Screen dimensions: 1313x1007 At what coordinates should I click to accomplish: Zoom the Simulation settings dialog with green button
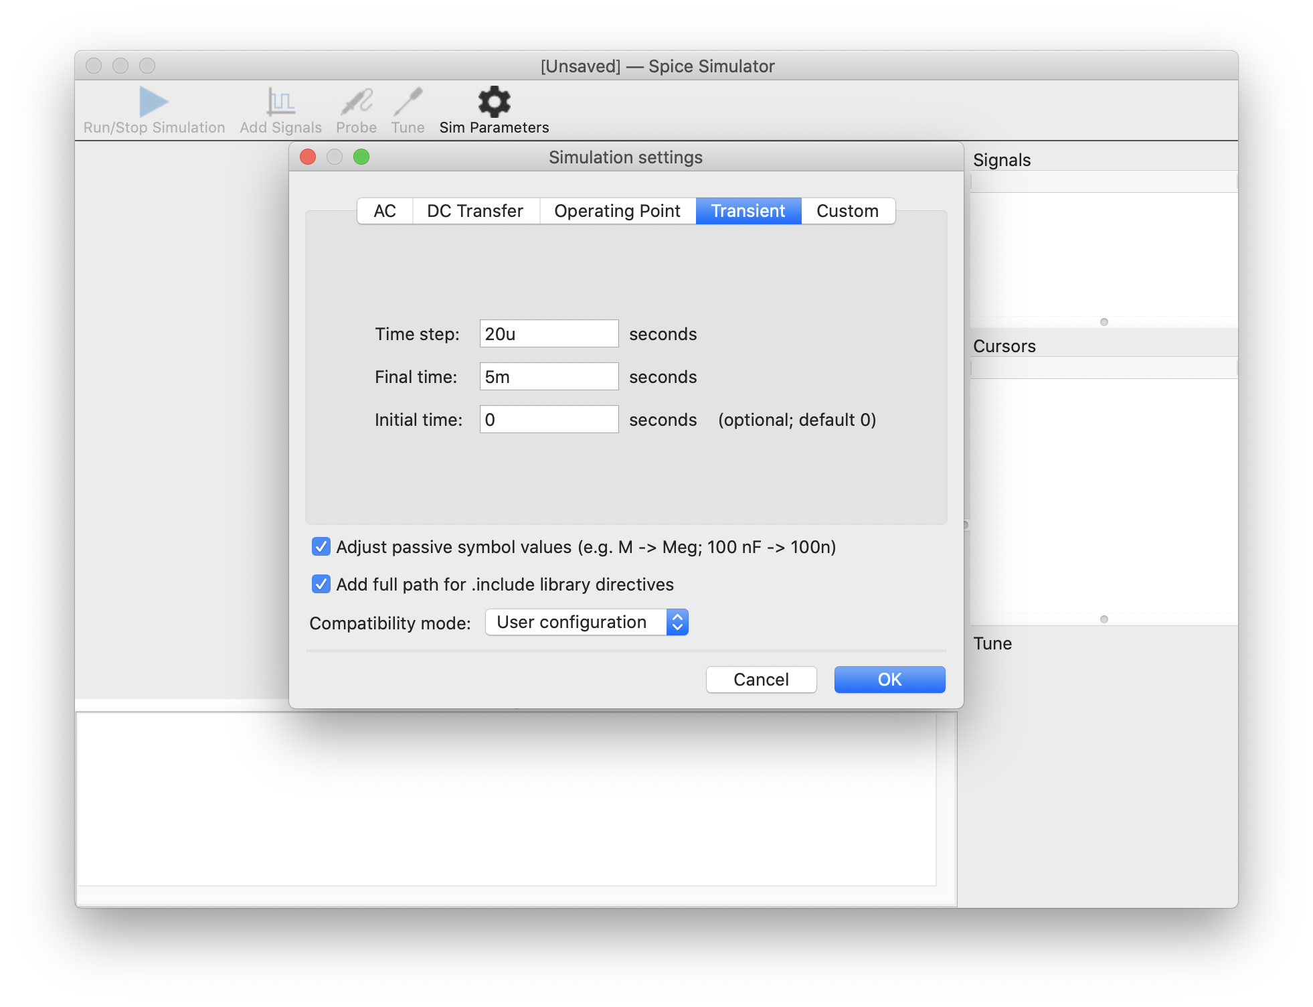click(361, 157)
